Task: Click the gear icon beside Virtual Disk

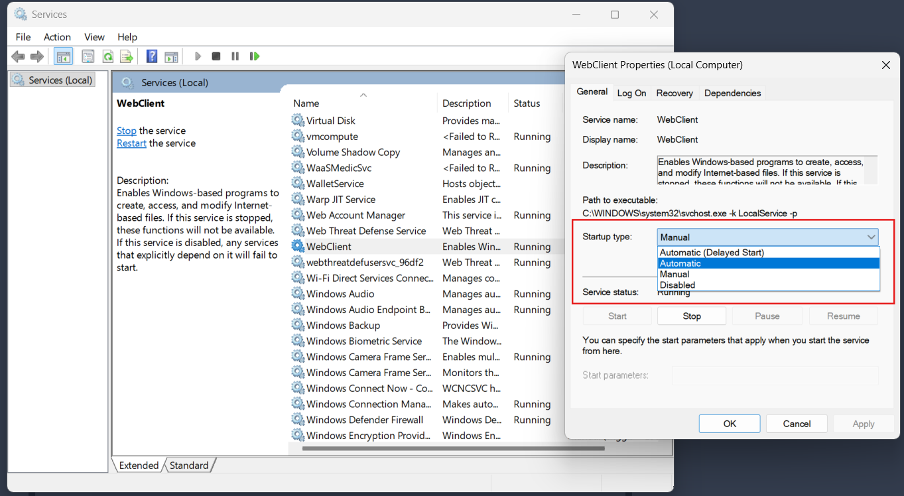Action: [298, 121]
